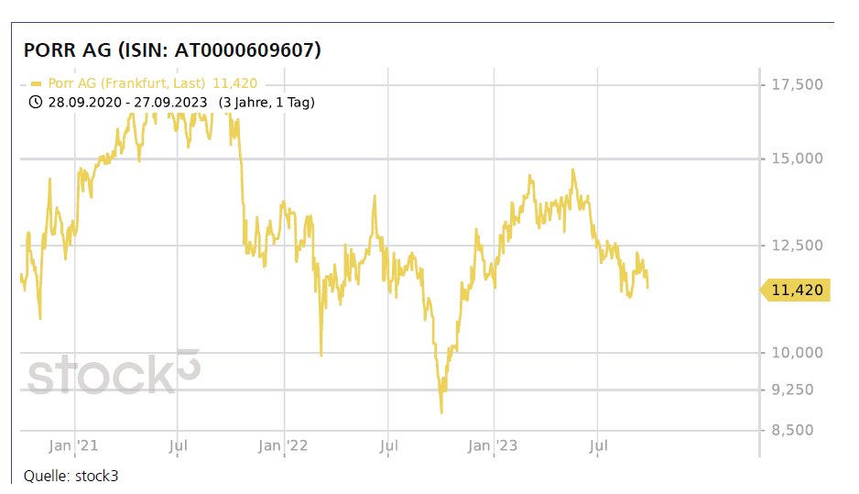859x494 pixels.
Task: Click the chart title PORR AG (ISIN: AT0000609607)
Action: (x=172, y=49)
